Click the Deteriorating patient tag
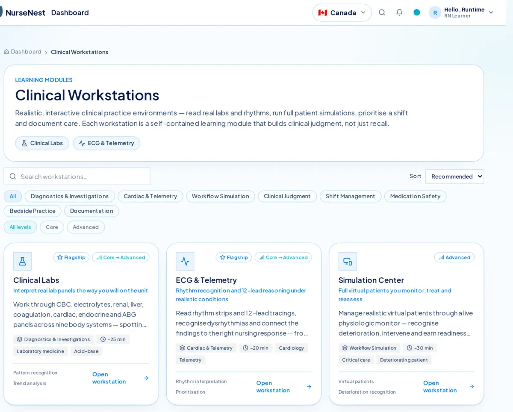This screenshot has width=513, height=412. coord(404,360)
